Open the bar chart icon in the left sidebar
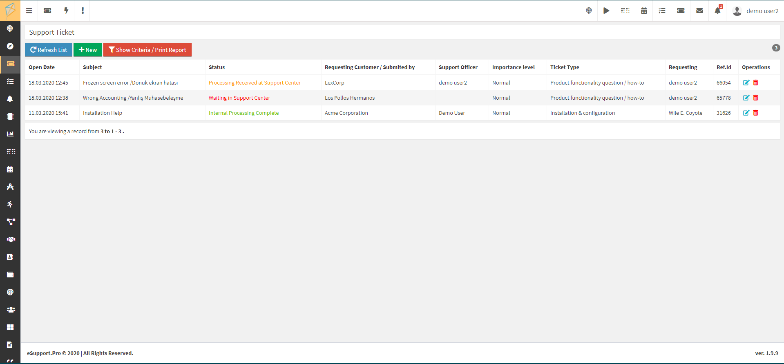The image size is (784, 364). coord(10,134)
